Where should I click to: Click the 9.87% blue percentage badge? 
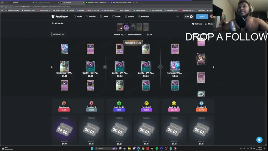pos(119,110)
